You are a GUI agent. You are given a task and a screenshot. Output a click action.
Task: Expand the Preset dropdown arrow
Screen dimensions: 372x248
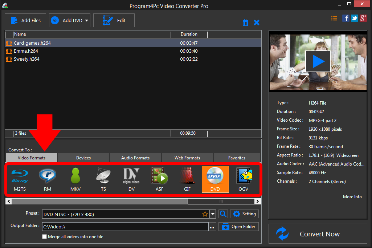(x=213, y=214)
